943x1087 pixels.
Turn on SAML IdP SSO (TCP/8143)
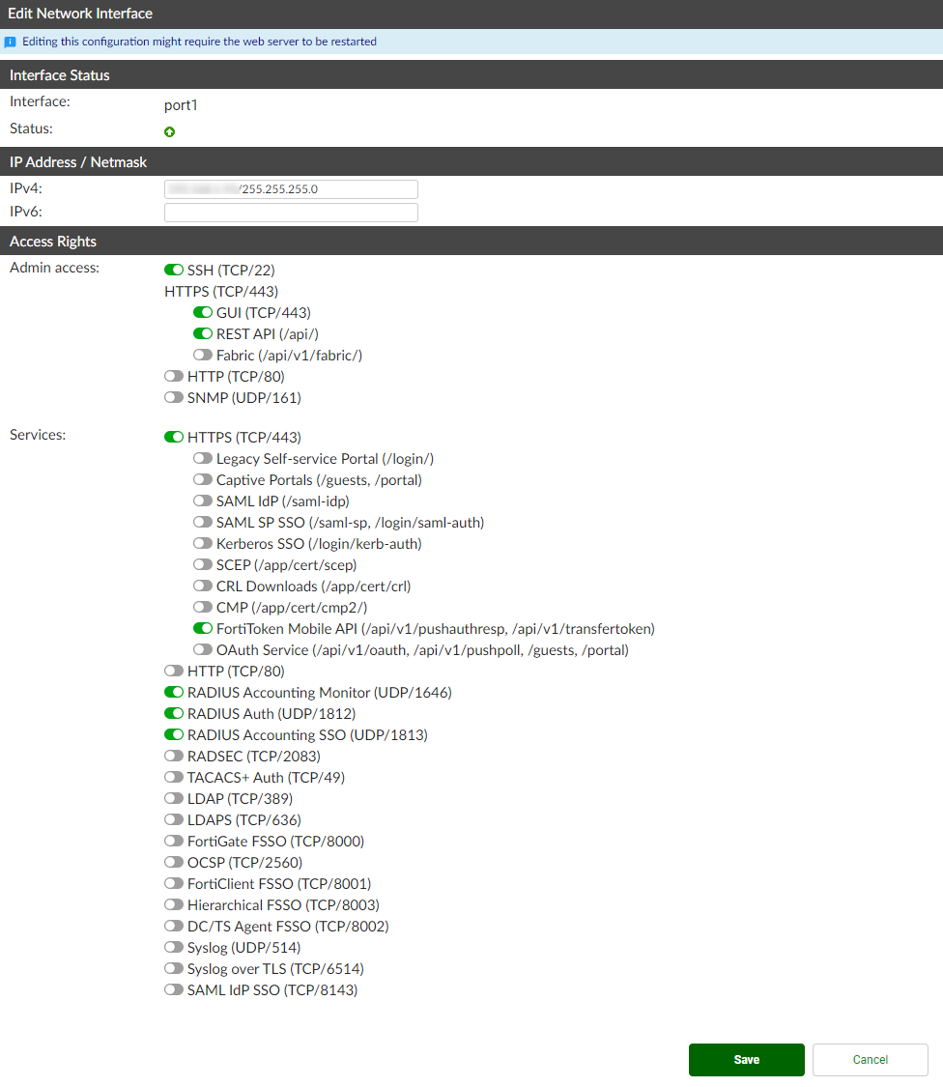point(173,989)
